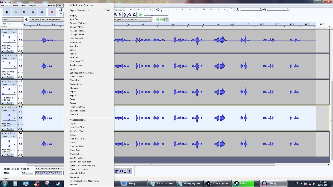
Task: Click the microphone icon beside the recording device
Action: [27, 19]
